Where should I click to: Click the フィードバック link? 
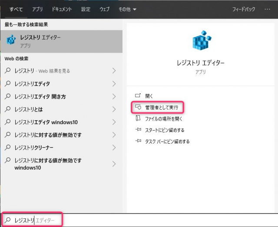(x=244, y=9)
